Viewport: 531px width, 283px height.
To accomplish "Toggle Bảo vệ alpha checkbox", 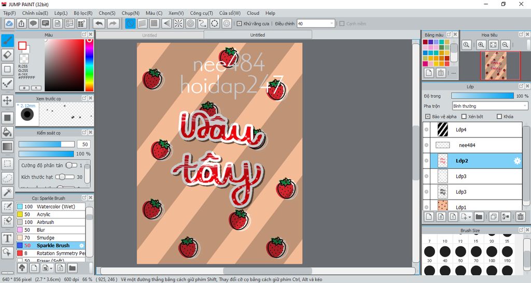I will pos(428,117).
